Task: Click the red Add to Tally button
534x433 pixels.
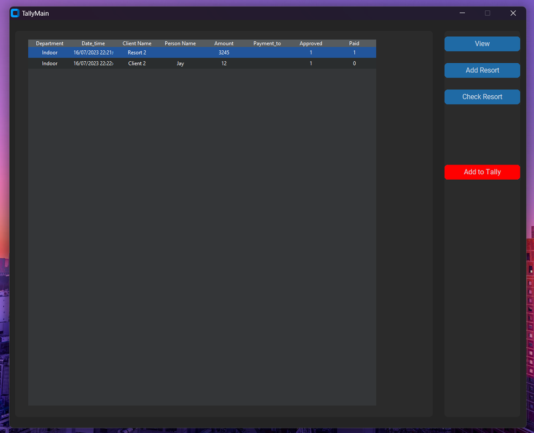Action: (482, 172)
